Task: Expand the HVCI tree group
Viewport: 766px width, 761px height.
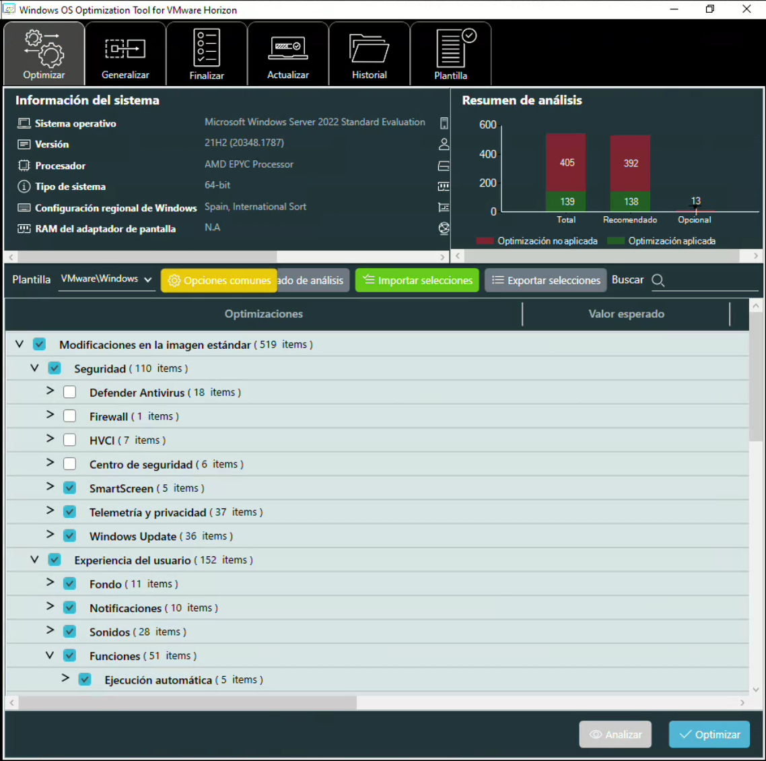Action: 50,439
